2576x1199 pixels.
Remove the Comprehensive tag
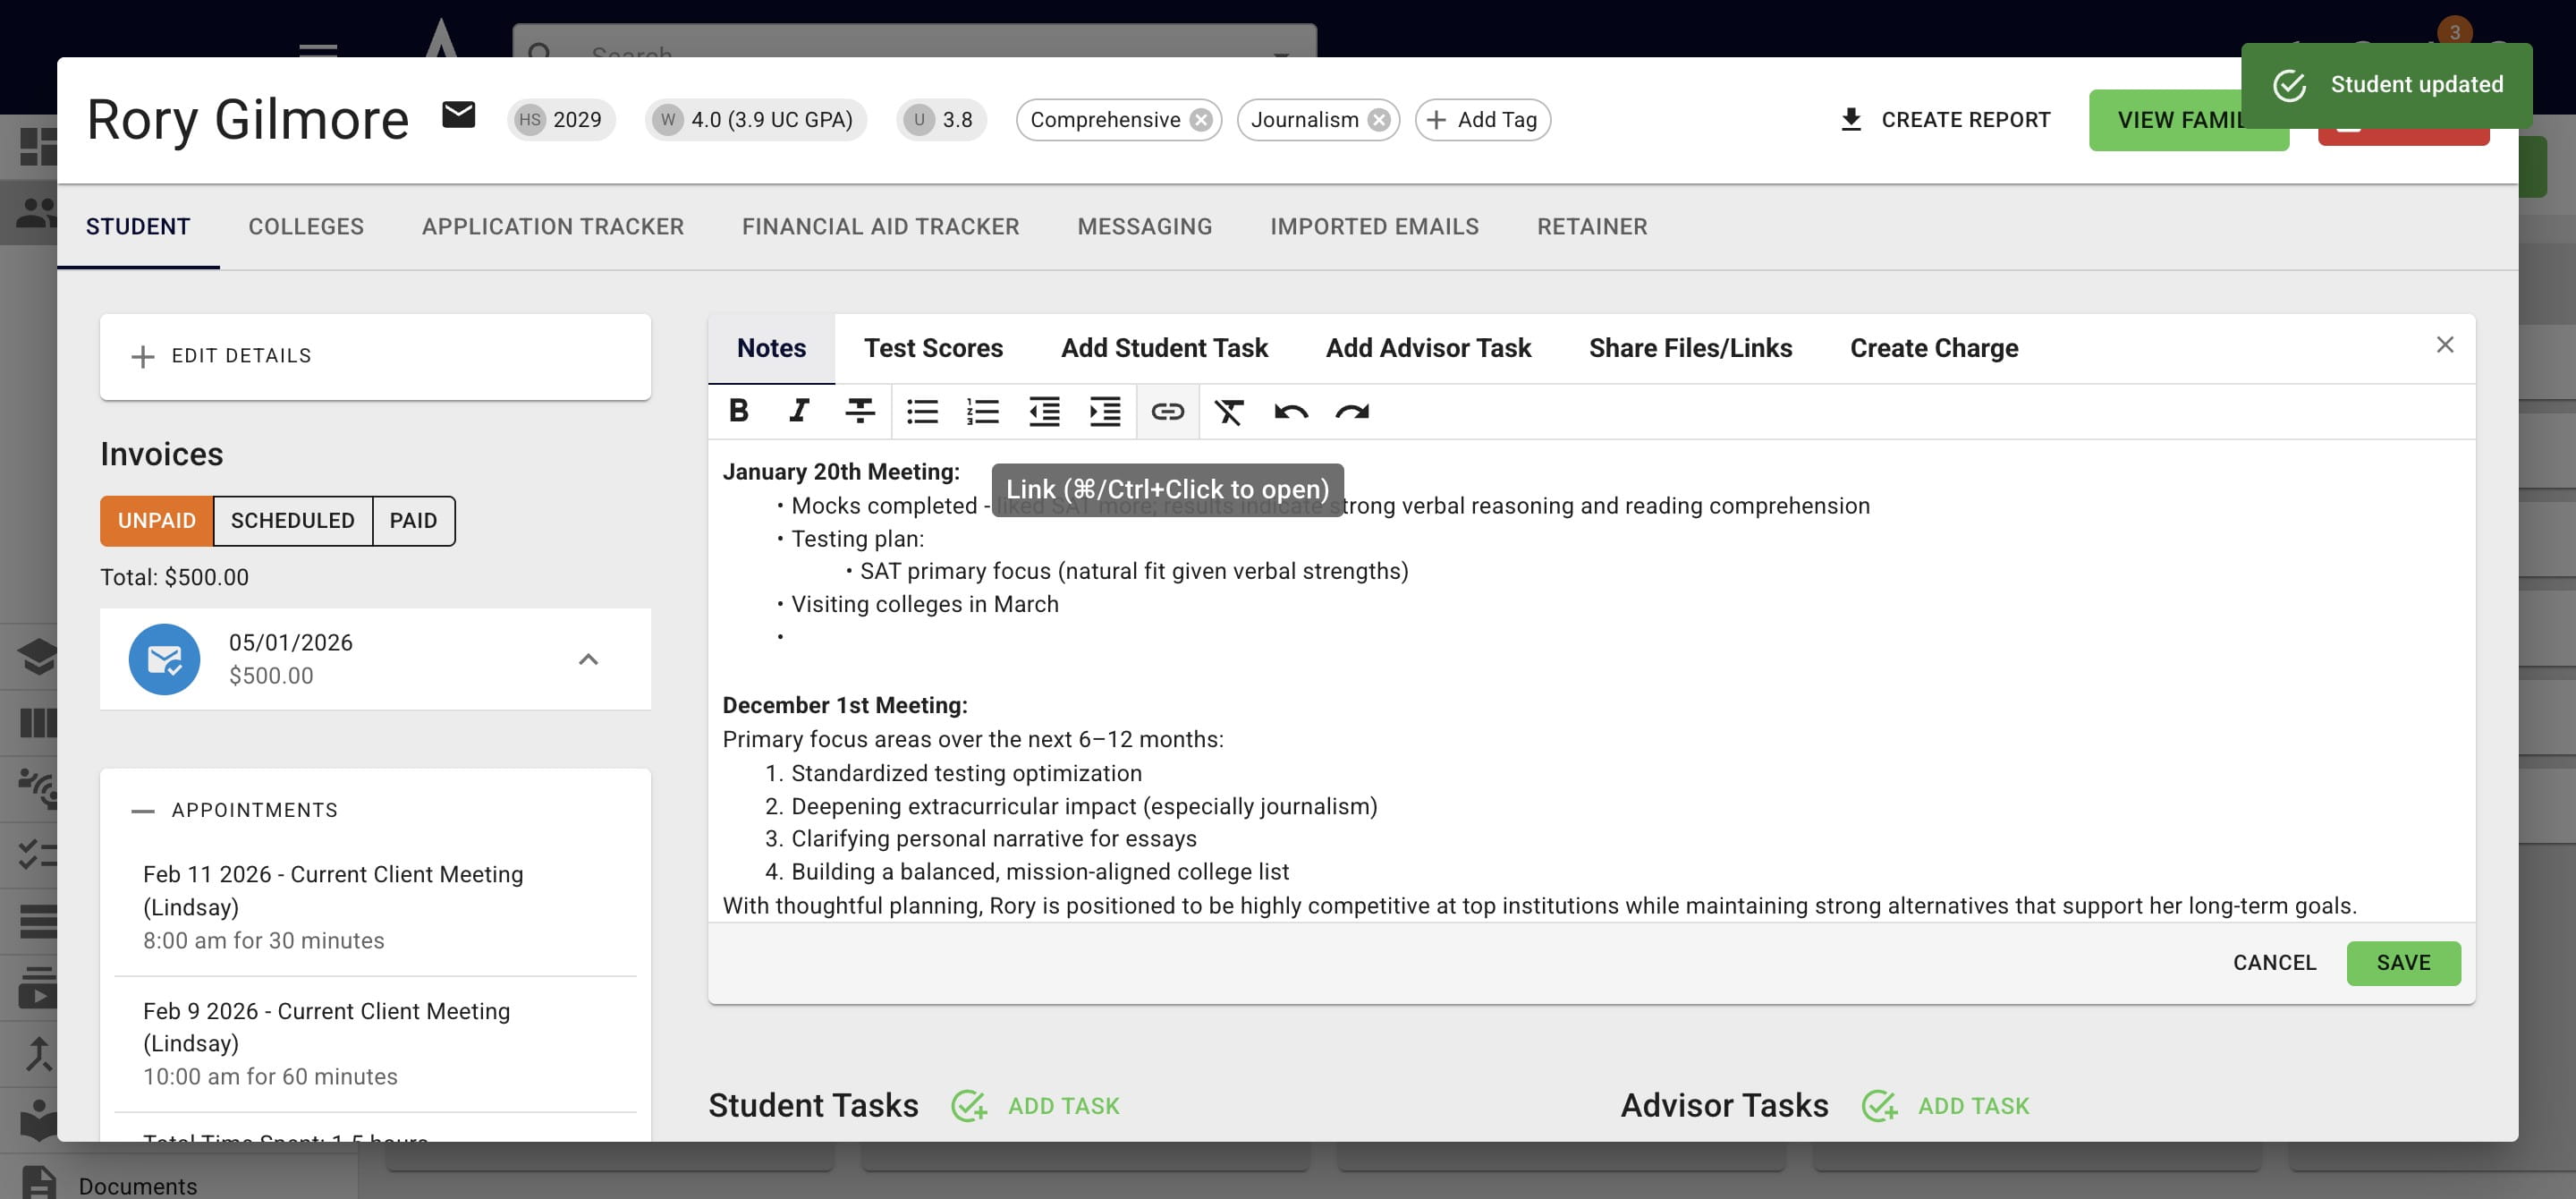(x=1201, y=120)
